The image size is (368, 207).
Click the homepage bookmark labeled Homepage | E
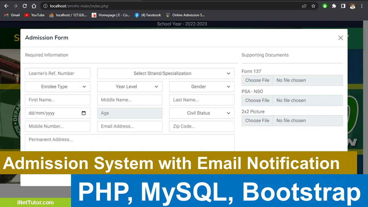point(111,15)
